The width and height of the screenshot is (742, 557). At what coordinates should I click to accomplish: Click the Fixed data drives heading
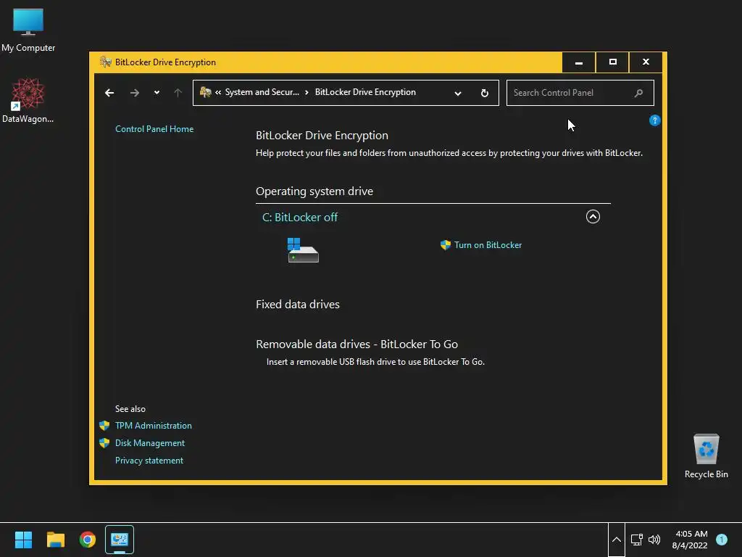point(298,305)
